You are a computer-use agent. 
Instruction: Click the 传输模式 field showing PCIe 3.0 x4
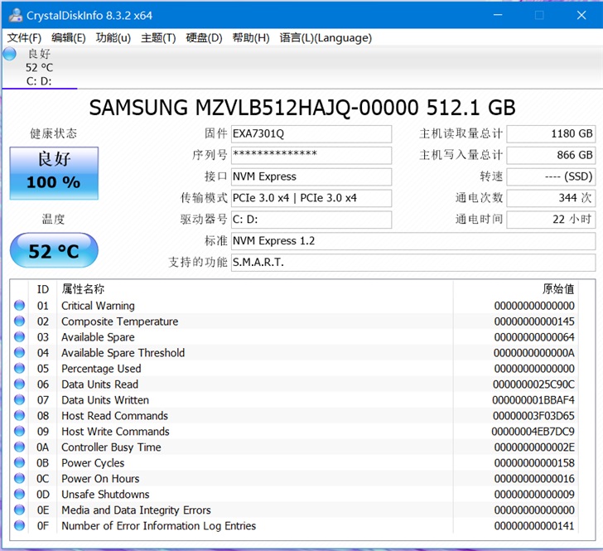coord(311,198)
